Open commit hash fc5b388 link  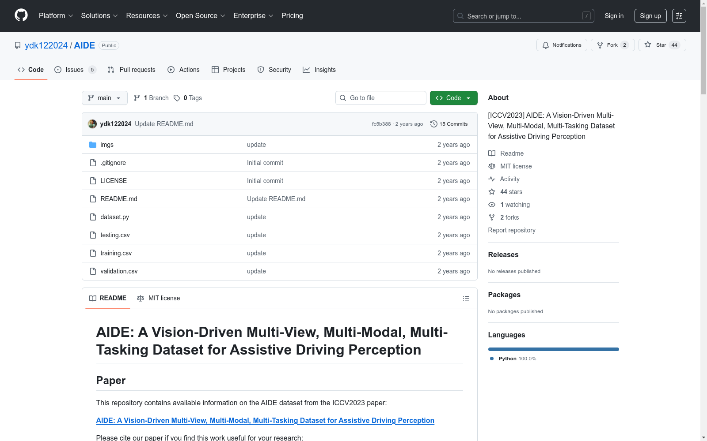coord(381,124)
